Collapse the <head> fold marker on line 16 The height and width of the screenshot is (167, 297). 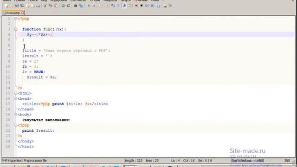(x=16, y=98)
